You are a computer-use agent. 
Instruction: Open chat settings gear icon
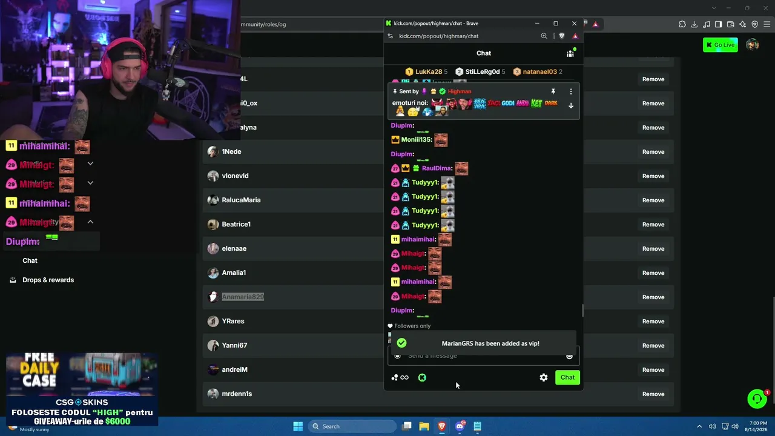544,377
